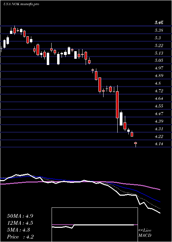Screen dimensions: 172x242
Task: Click the 5.3 price axis label
Action: pos(158,38)
